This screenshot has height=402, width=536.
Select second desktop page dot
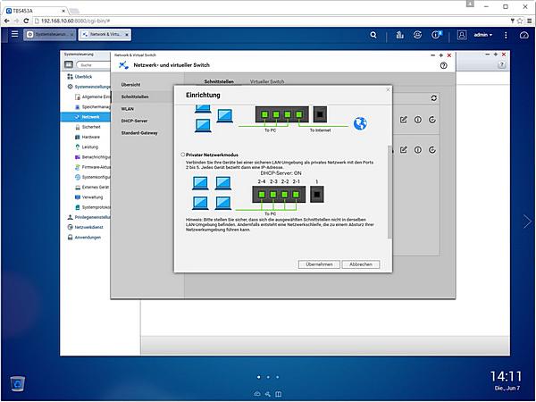click(268, 377)
